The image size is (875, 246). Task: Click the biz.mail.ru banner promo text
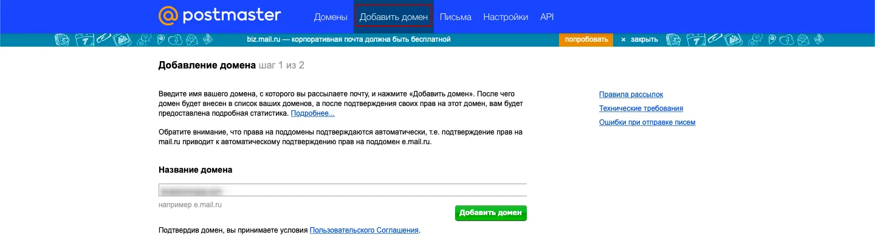click(x=349, y=39)
